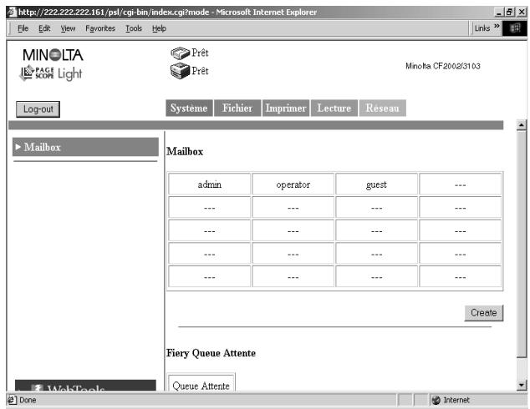The width and height of the screenshot is (530, 409).
Task: Click the vertical scrollbar thumb
Action: 522,243
